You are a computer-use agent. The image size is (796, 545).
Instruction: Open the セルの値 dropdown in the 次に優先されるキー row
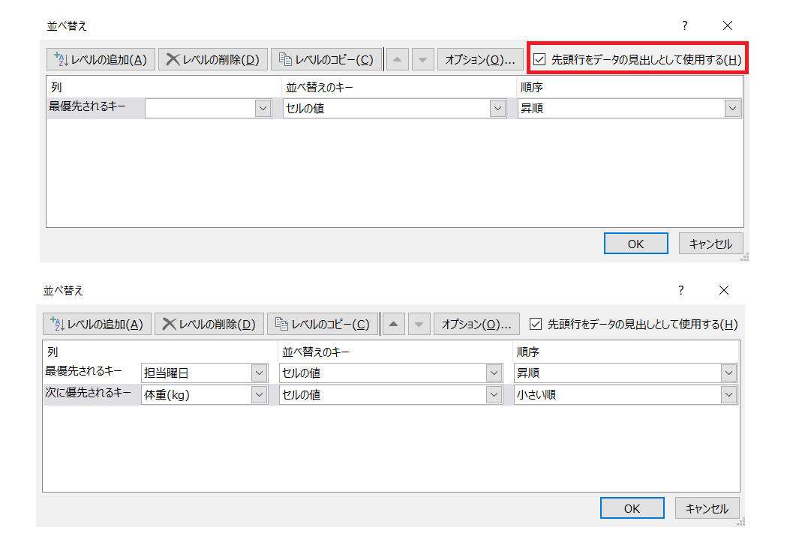coord(494,395)
